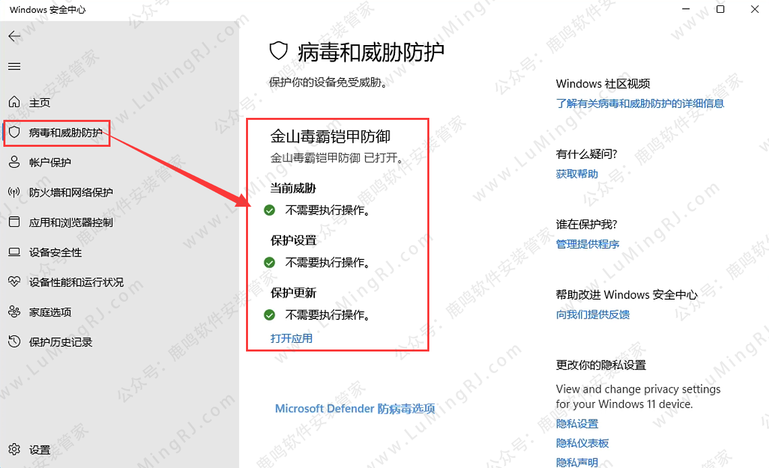Click the 获取帮助 link
Screen dimensions: 769x468
[x=576, y=174]
